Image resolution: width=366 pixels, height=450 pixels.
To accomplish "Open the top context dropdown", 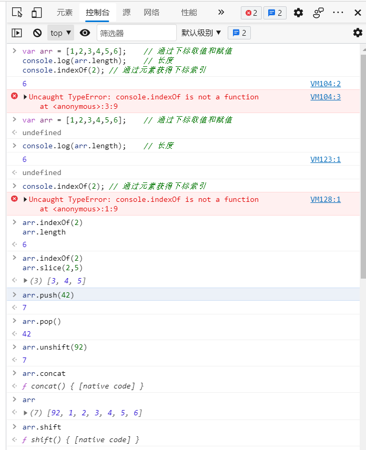I will [x=60, y=33].
